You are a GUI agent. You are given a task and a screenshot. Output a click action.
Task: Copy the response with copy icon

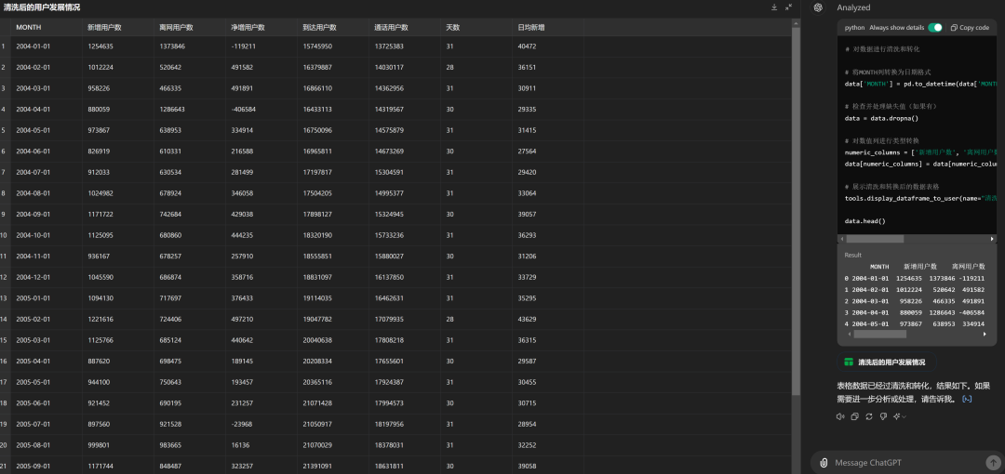(854, 416)
